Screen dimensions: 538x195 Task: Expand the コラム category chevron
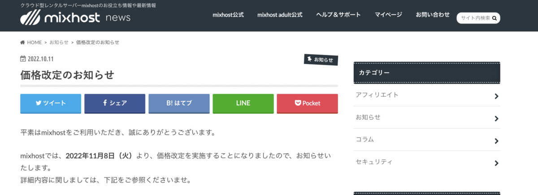tap(496, 141)
